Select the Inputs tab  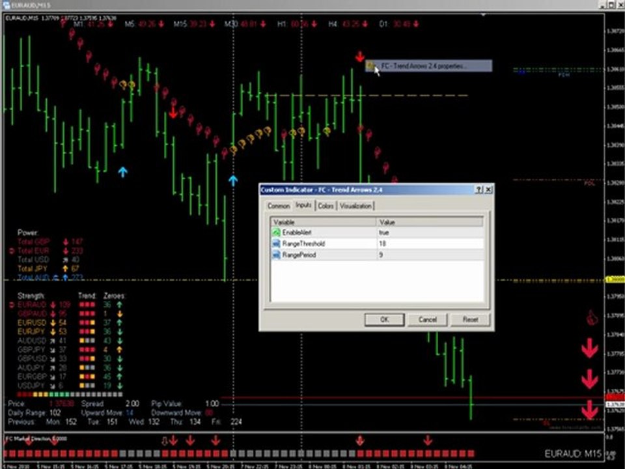click(303, 205)
